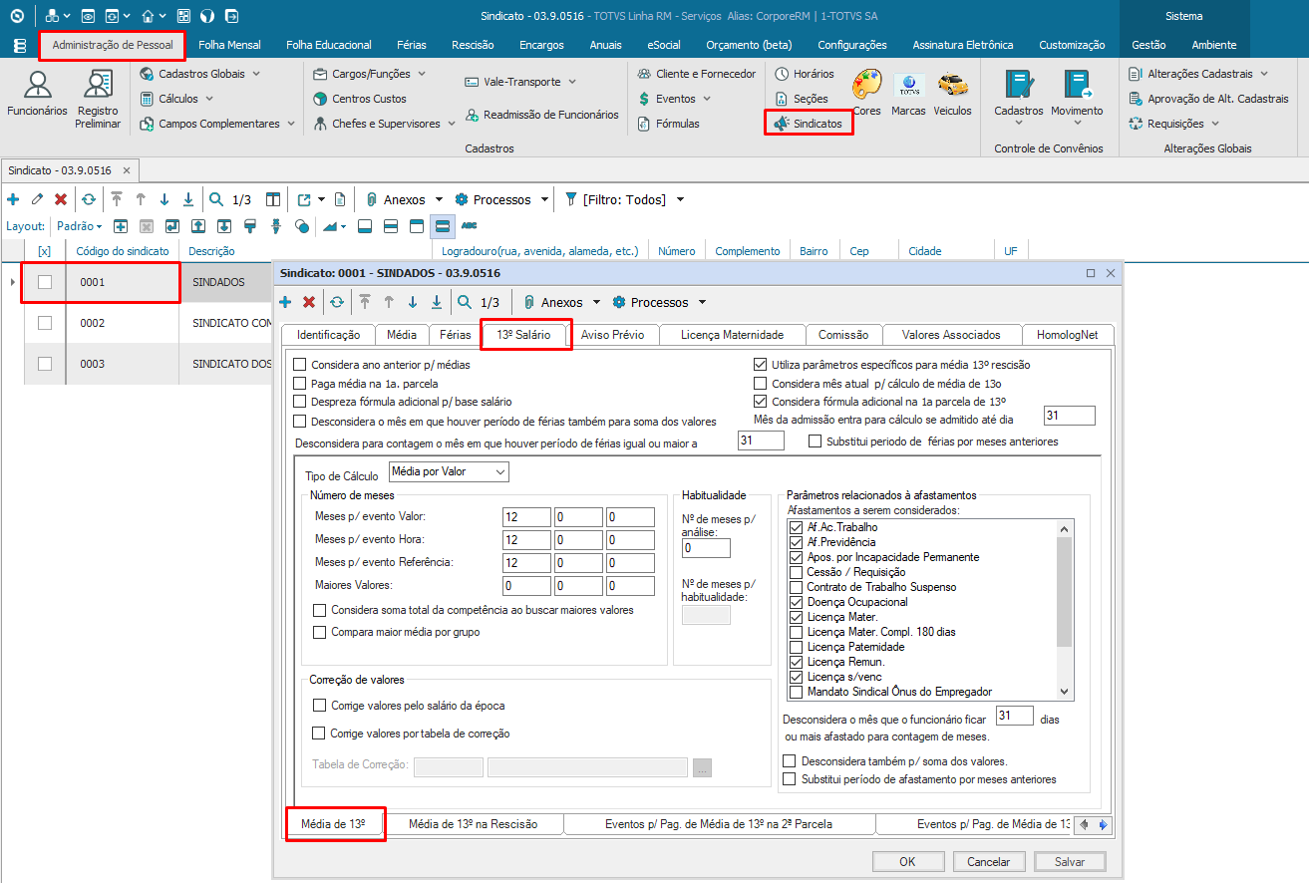Refresh the main Sindicato list
Image resolution: width=1309 pixels, height=883 pixels.
(x=88, y=199)
